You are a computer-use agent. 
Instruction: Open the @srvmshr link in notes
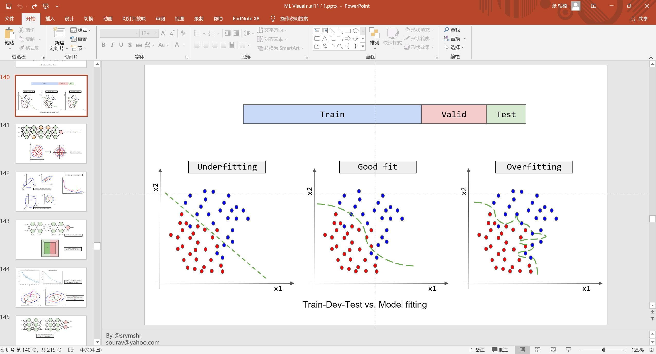(127, 335)
